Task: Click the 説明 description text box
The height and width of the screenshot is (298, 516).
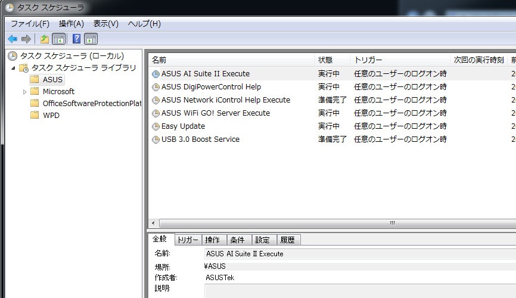Action: (x=360, y=291)
